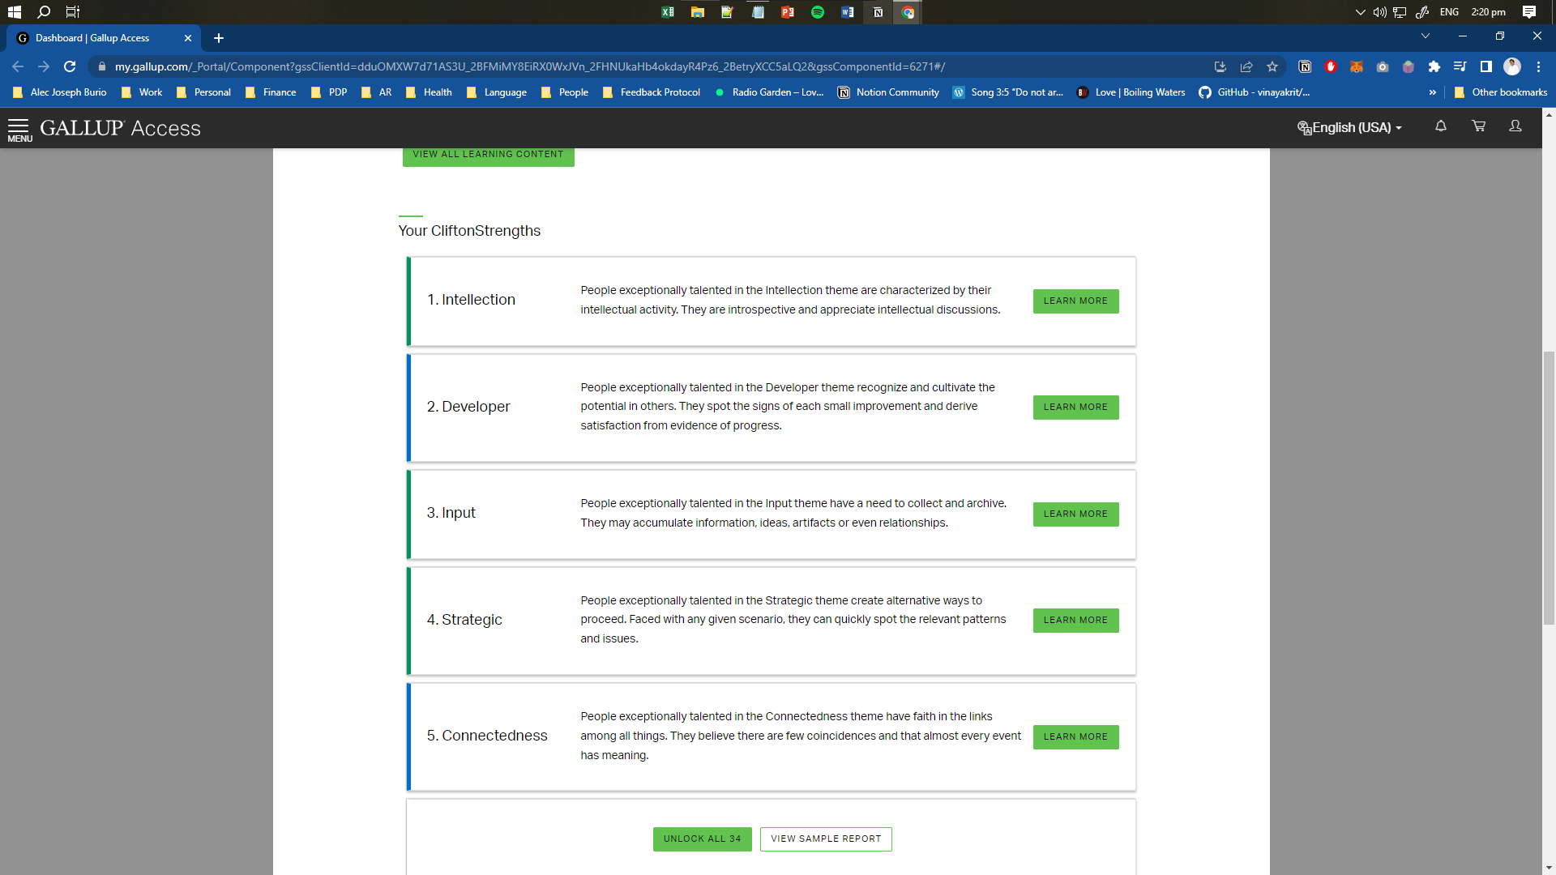Open the notifications bell in Gallup header
The width and height of the screenshot is (1556, 875).
pos(1441,126)
